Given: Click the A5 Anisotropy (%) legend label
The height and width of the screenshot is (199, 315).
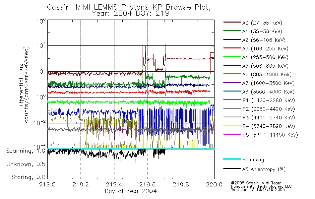Looking at the screenshot, I should [x=264, y=169].
